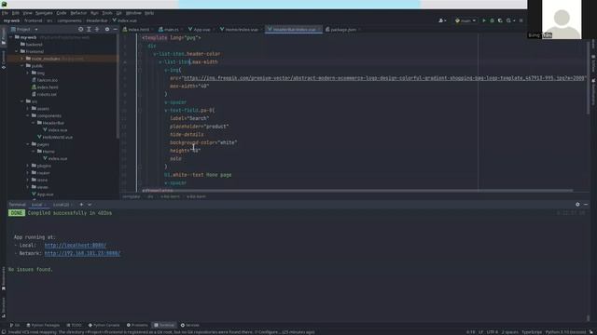Screen dimensions: 597x335
Task: Expand the assets folder
Action: click(28, 109)
